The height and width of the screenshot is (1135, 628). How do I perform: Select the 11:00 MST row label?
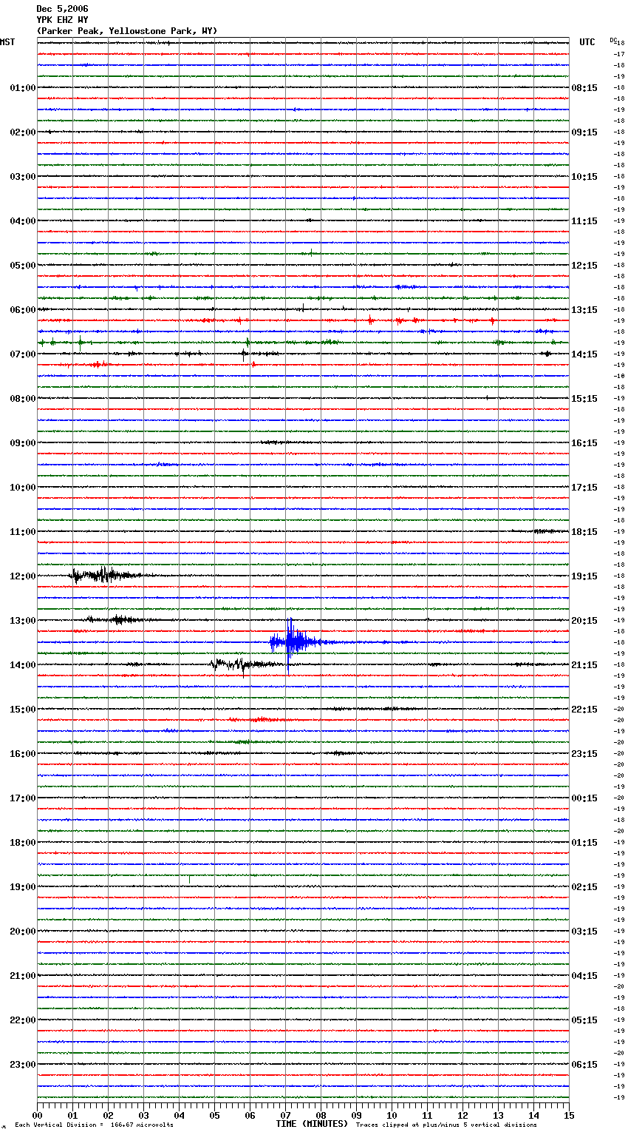pyautogui.click(x=23, y=532)
